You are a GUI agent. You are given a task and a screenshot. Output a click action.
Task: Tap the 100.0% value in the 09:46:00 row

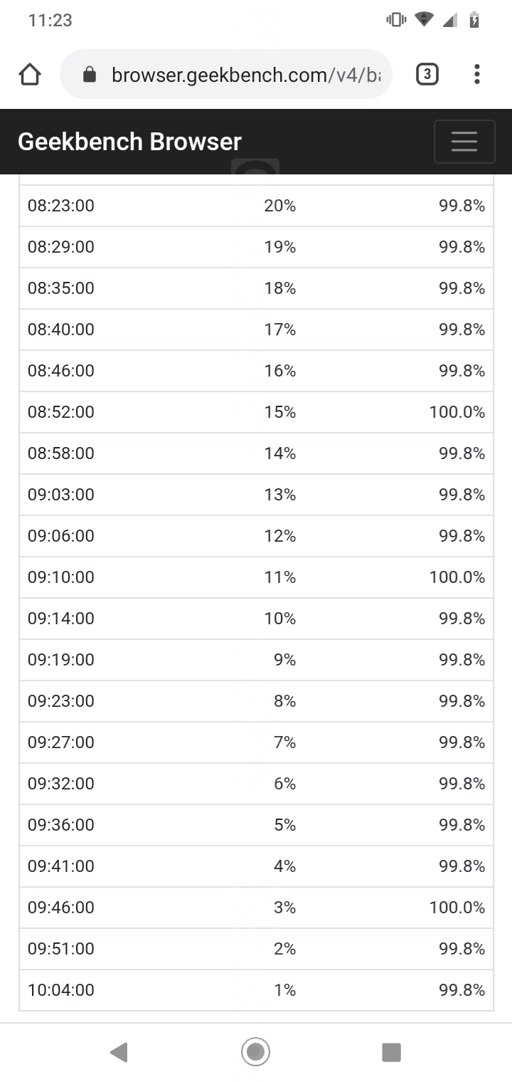[x=457, y=908]
